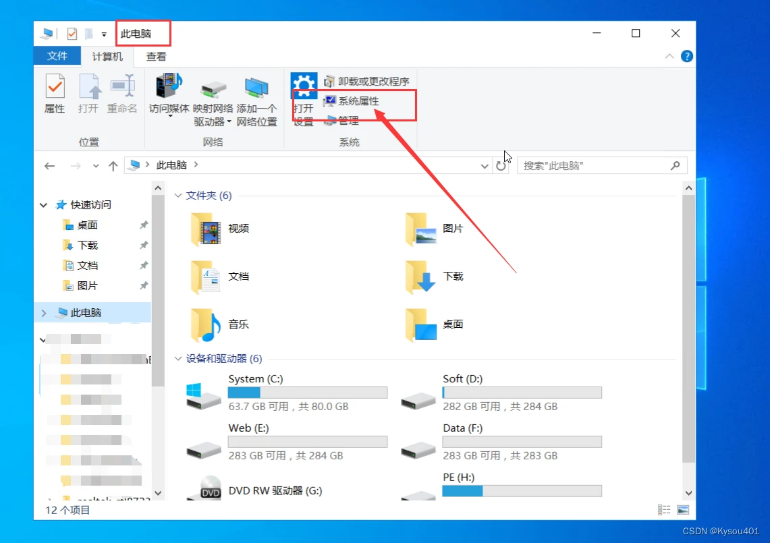The width and height of the screenshot is (770, 543).
Task: Unpin Pictures (图片) using its pin icon
Action: pyautogui.click(x=143, y=286)
